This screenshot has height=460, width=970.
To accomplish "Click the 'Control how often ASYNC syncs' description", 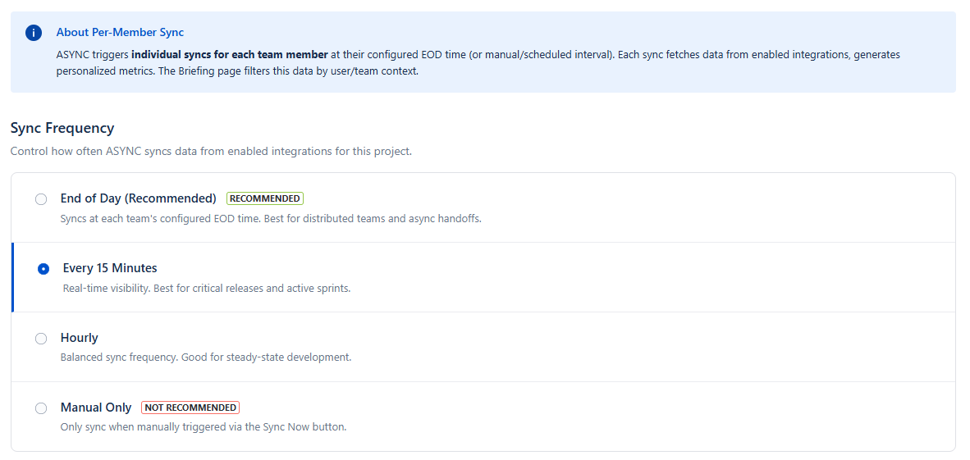I will coord(211,152).
